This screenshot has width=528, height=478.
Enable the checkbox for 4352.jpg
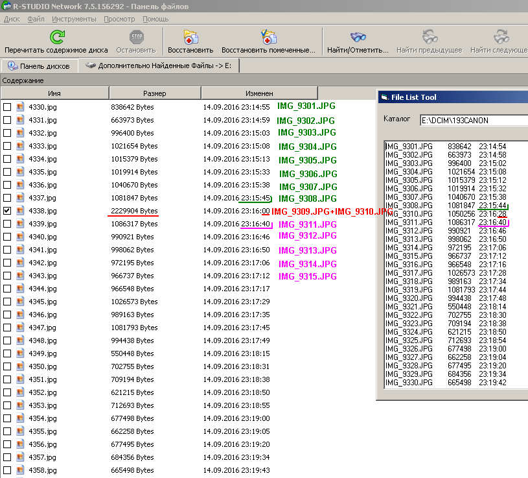[7, 392]
